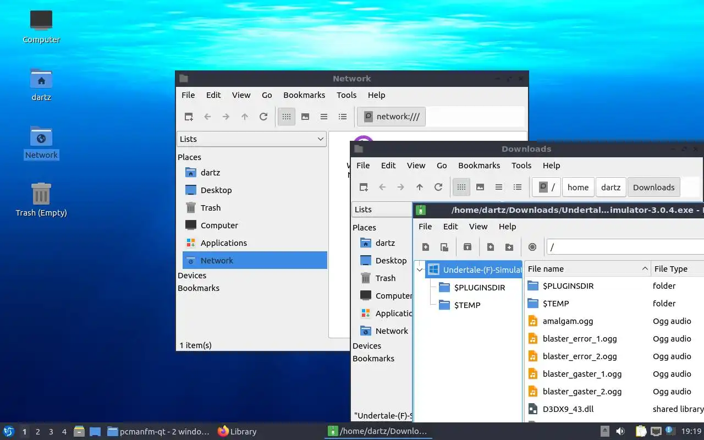Click the removable media eject tray icon

pos(604,431)
